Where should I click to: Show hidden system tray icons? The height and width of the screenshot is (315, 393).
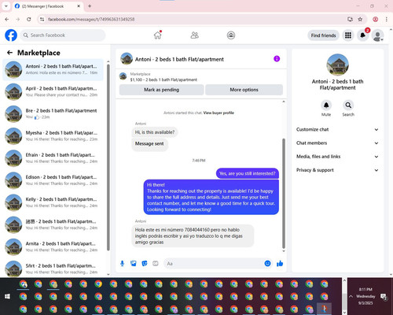click(351, 296)
